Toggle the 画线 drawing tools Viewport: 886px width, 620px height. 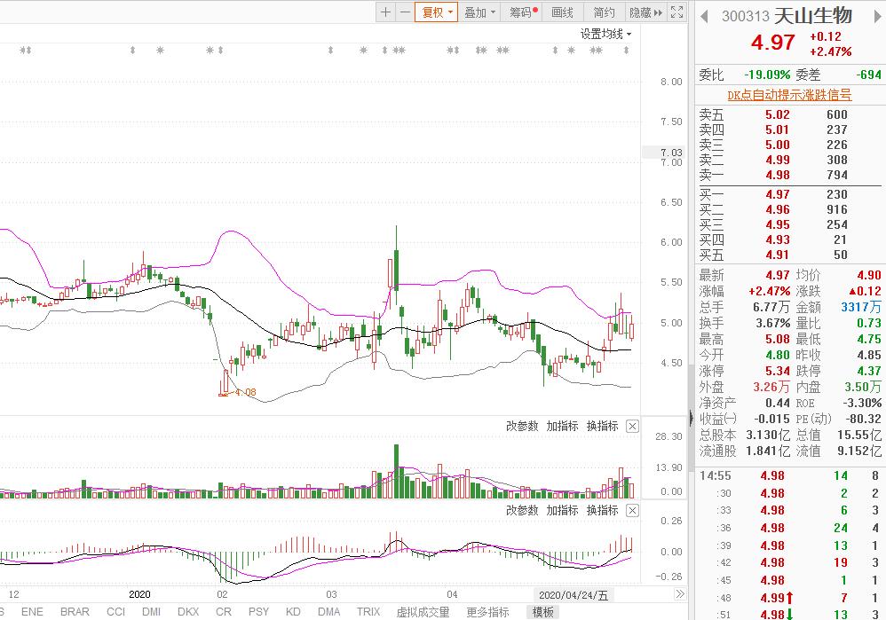coord(563,12)
